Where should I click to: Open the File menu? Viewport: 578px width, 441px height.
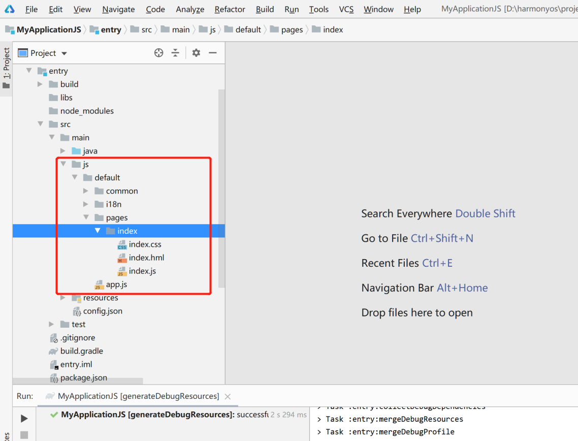click(31, 9)
